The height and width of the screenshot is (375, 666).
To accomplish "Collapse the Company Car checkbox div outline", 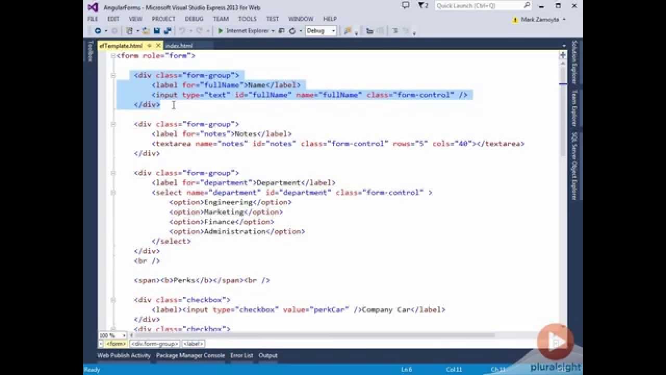I will tap(113, 300).
